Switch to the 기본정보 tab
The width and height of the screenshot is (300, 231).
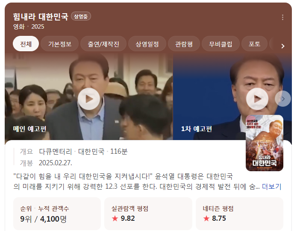point(60,44)
